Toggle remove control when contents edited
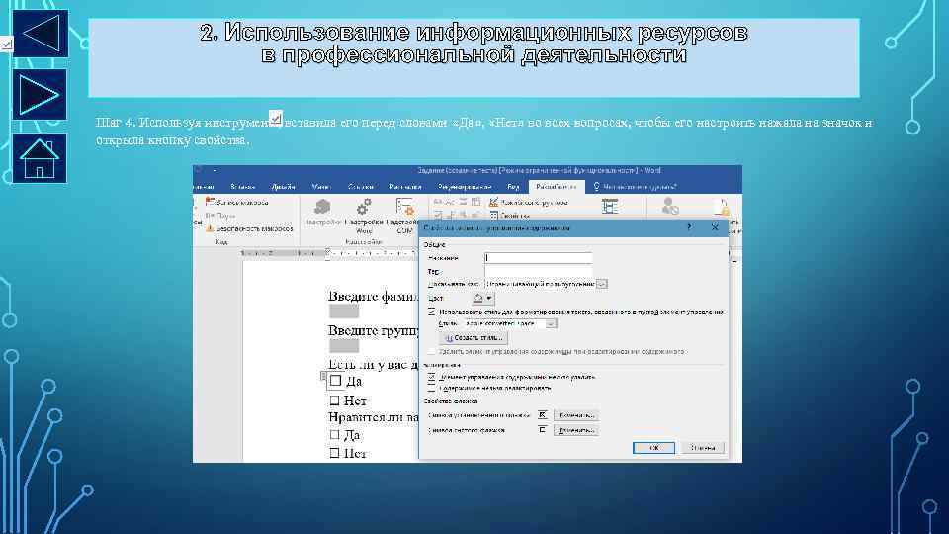 [x=432, y=351]
